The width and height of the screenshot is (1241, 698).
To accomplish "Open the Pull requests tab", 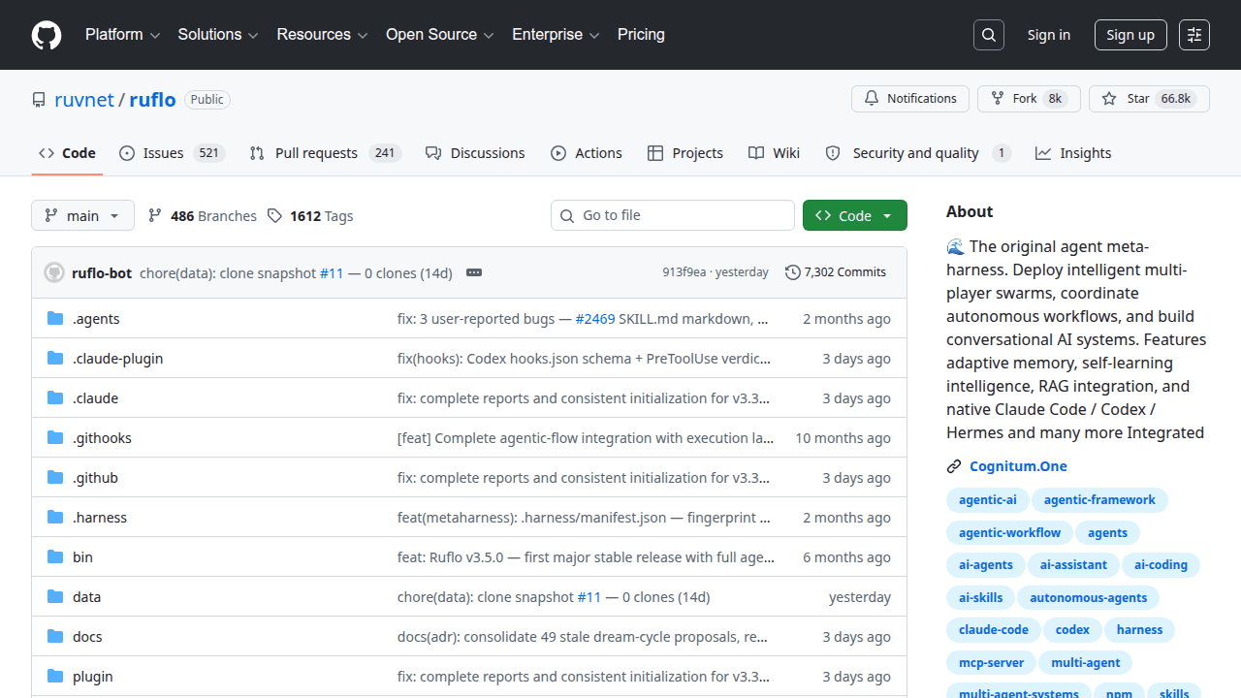I will pos(325,153).
